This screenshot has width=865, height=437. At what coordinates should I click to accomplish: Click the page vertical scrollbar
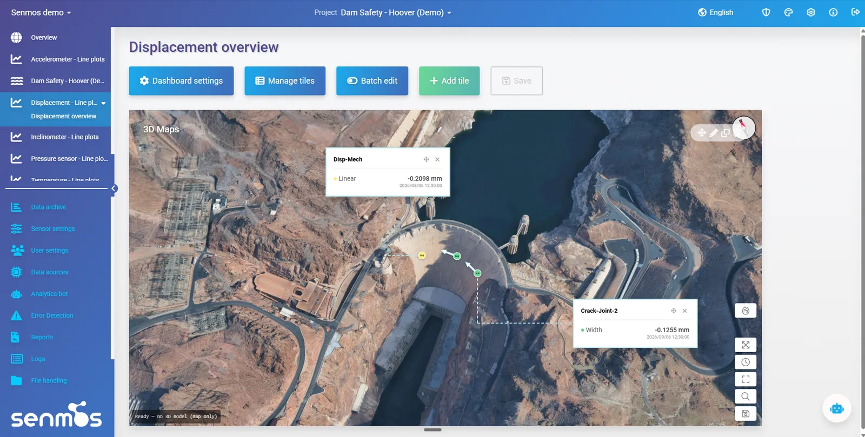pos(862,232)
